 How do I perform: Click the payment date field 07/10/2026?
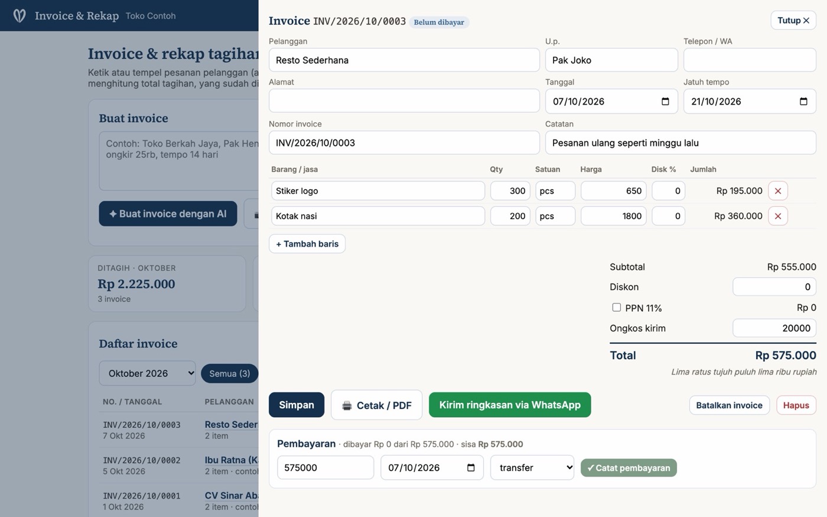[432, 467]
